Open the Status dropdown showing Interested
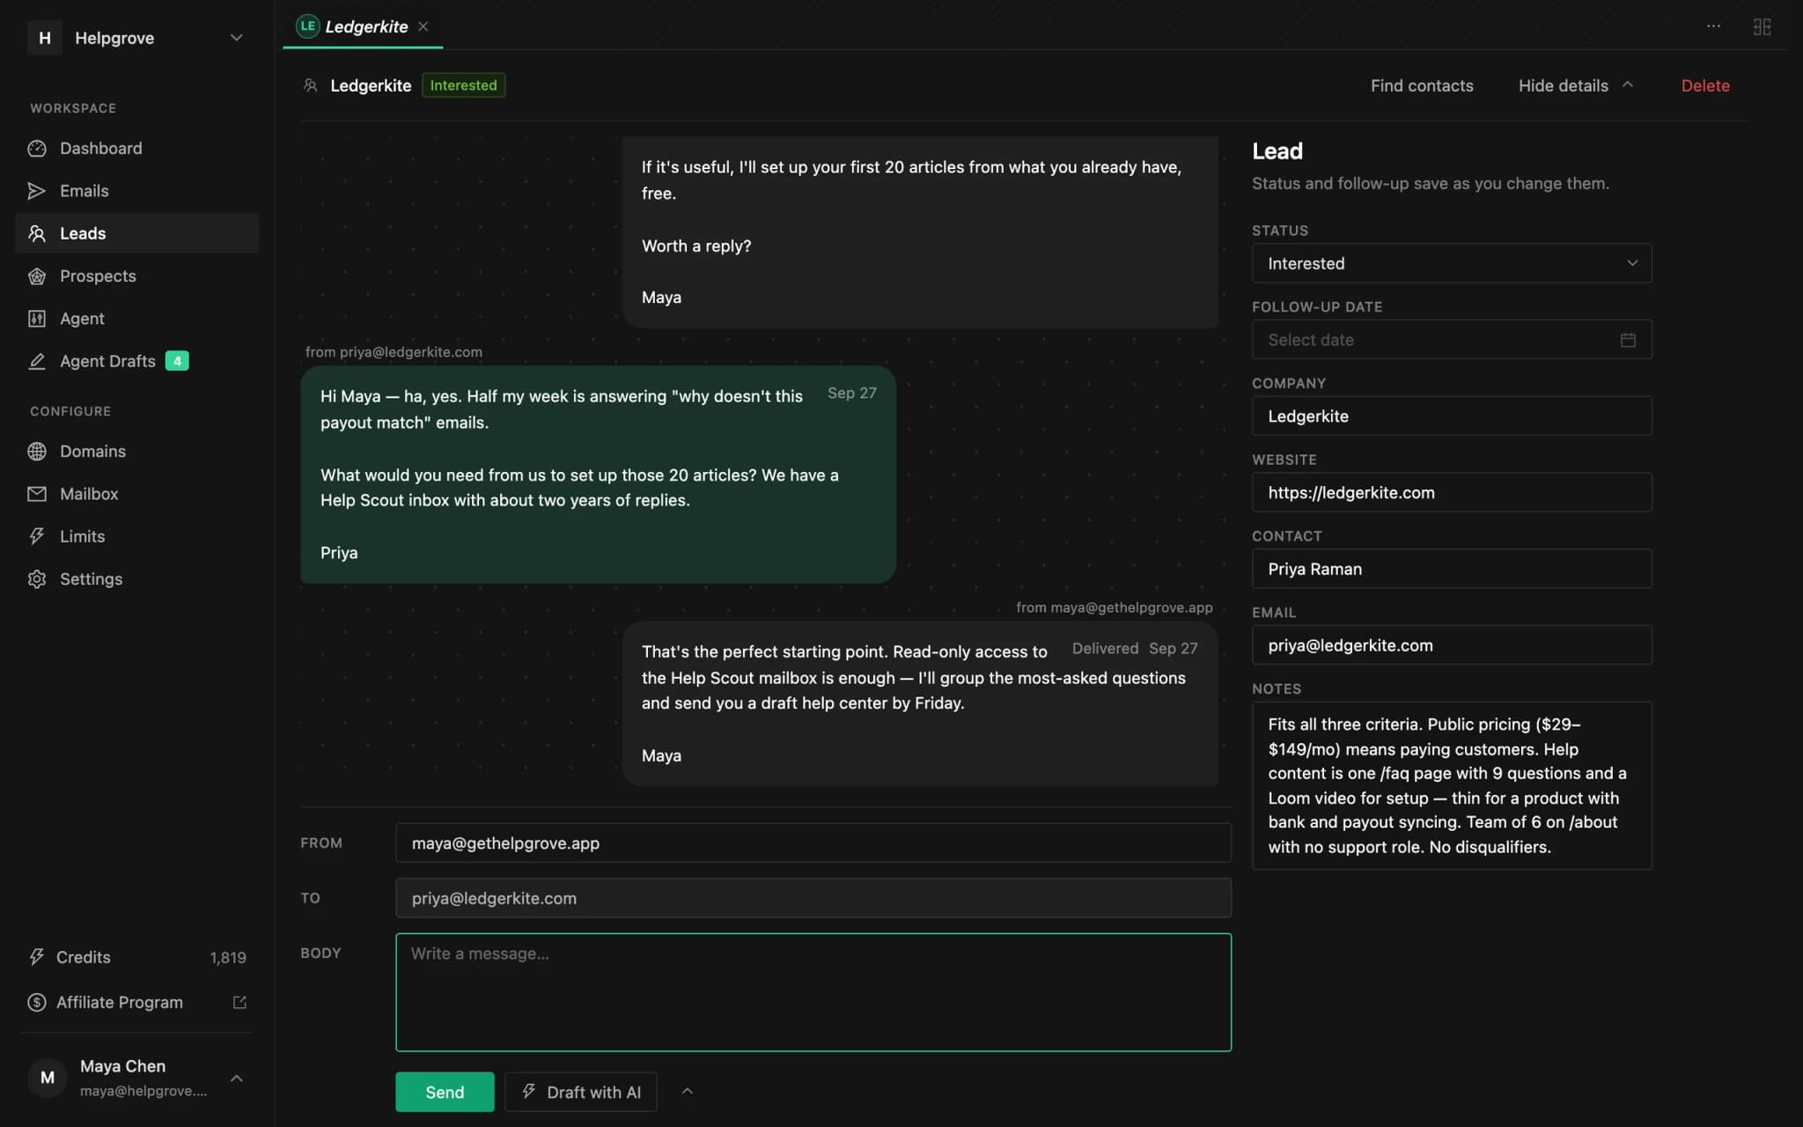 tap(1452, 263)
